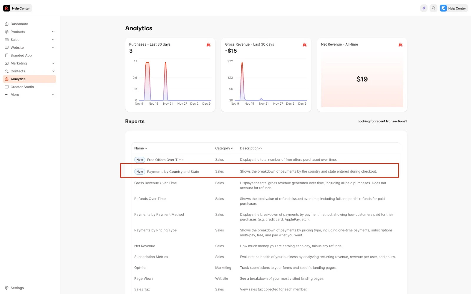The image size is (471, 294).
Task: Click the Marketing envelope icon
Action: (x=6, y=63)
